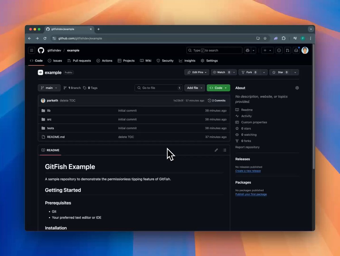Open the browser extensions puzzle icon
Viewport: 340px width, 256px height.
click(x=283, y=38)
